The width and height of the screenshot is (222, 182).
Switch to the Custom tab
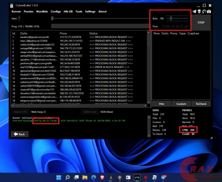pyautogui.click(x=181, y=104)
